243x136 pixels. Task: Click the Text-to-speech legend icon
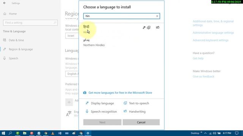[125, 103]
